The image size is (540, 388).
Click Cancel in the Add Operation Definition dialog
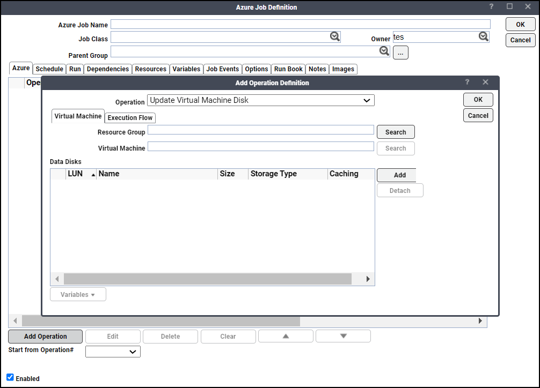pyautogui.click(x=478, y=116)
